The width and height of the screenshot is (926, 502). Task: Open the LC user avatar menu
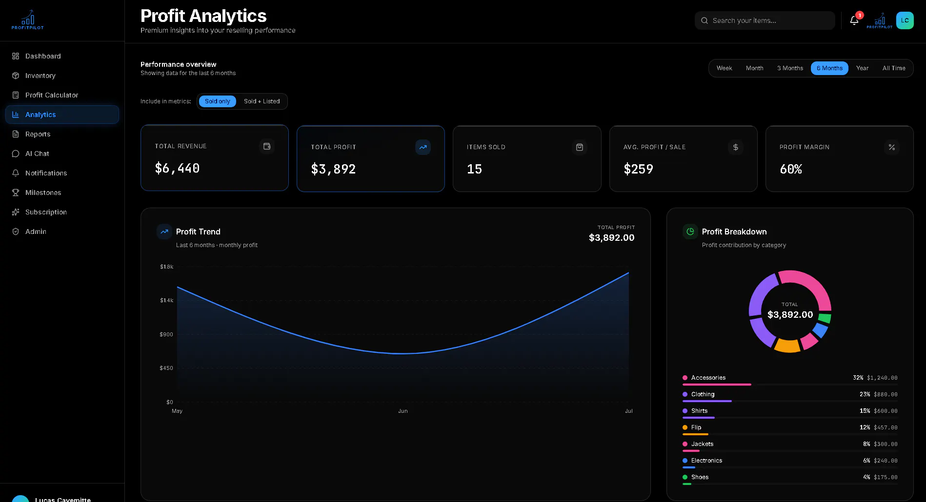coord(905,20)
